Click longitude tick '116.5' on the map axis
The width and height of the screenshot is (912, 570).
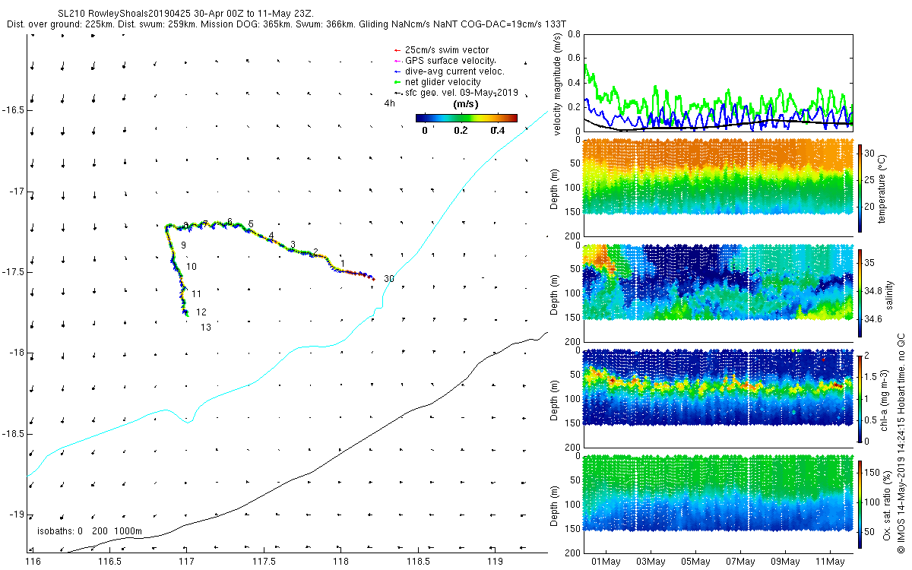(x=109, y=562)
